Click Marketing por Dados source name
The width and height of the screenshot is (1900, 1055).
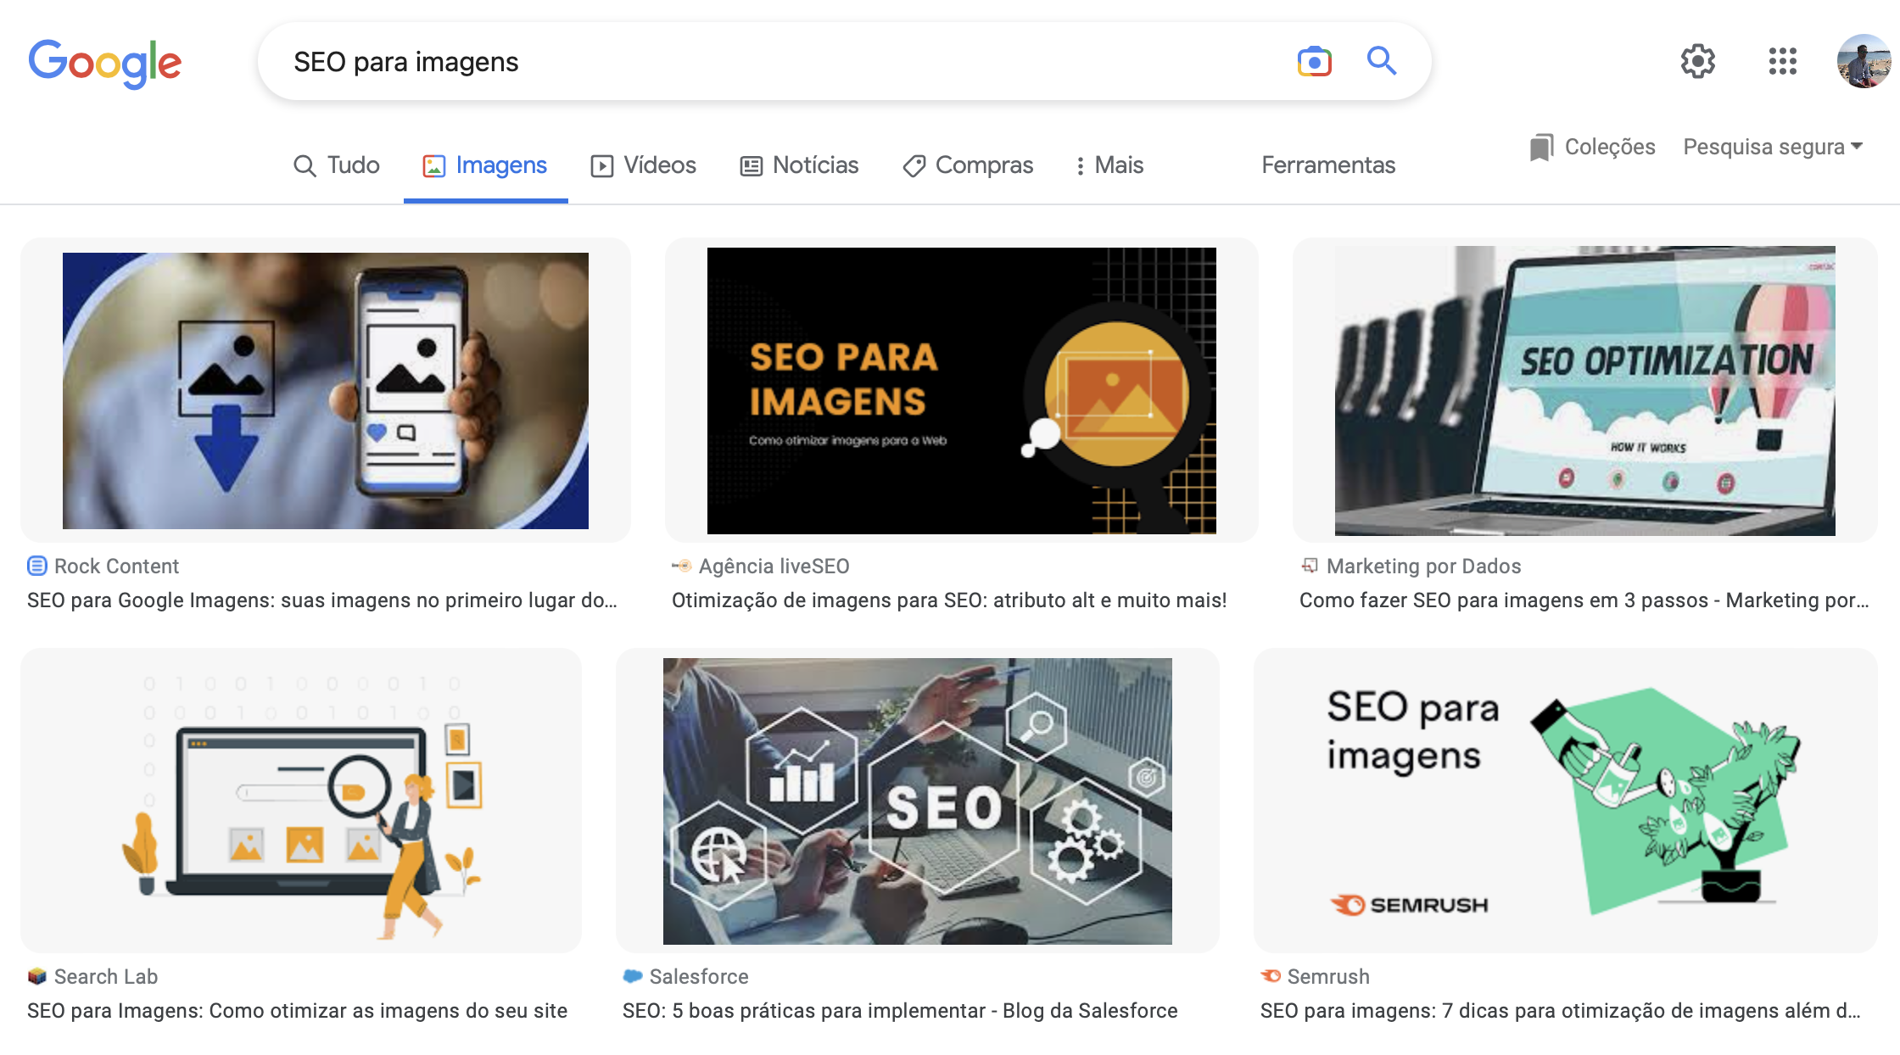[1423, 566]
